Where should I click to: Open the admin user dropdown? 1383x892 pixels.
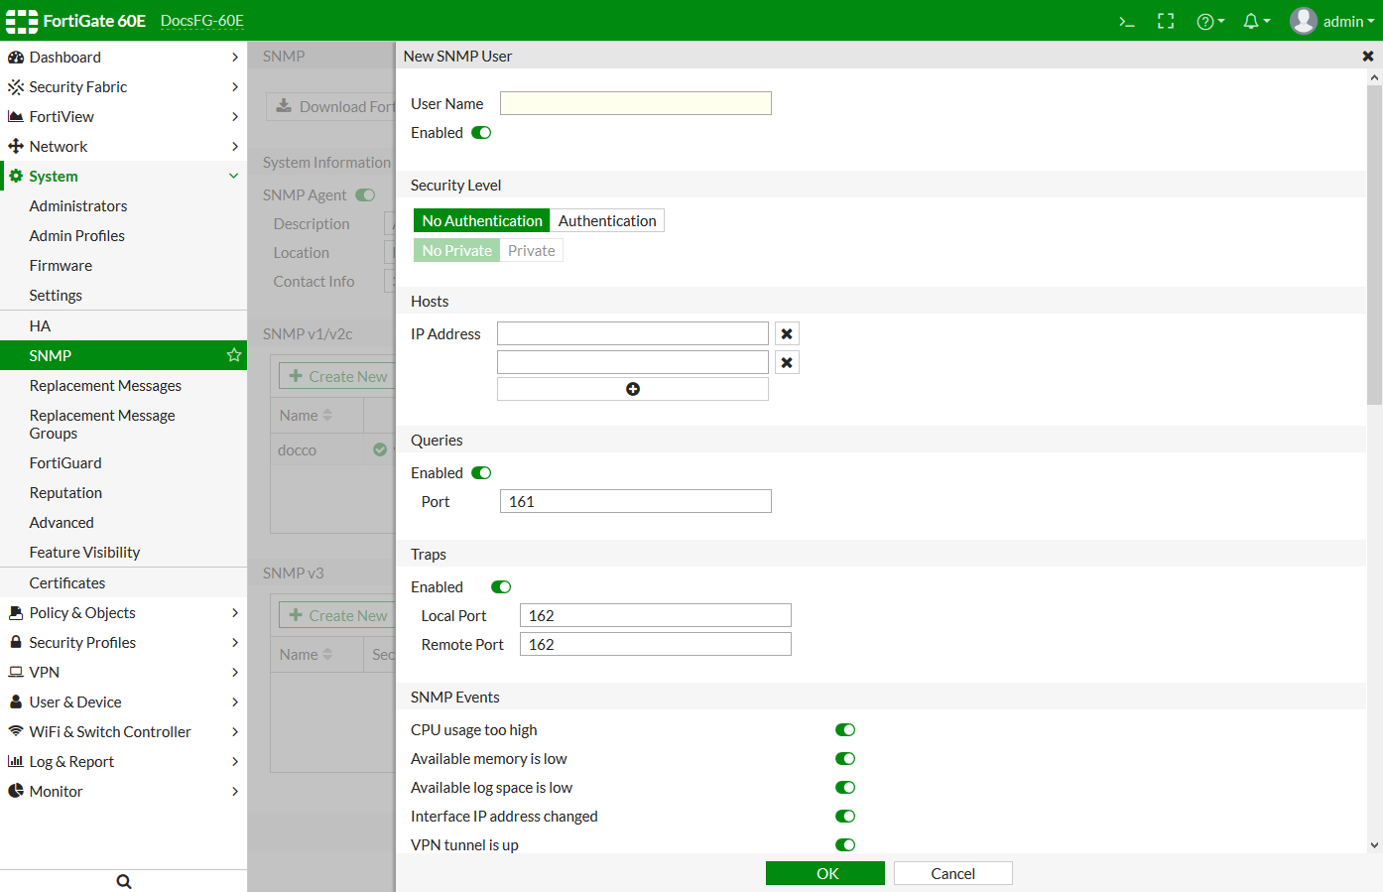1332,21
